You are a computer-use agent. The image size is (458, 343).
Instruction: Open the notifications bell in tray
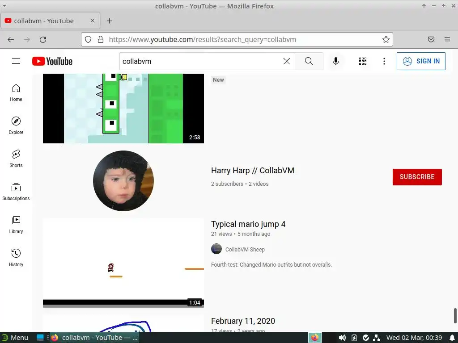452,338
